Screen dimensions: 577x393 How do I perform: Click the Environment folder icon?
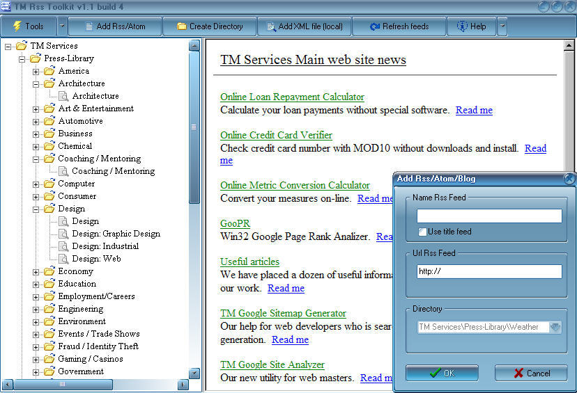tap(49, 321)
